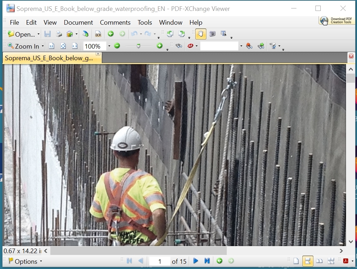Enable single page layout
Viewport: 357px width, 269px height.
[296, 261]
